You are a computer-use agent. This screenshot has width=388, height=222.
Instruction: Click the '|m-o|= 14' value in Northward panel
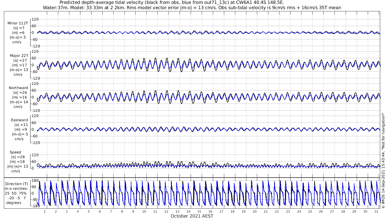(x=19, y=102)
